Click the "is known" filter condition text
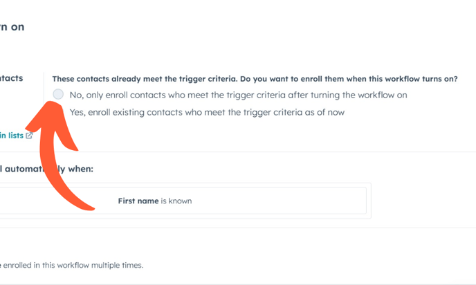Image resolution: width=476 pixels, height=285 pixels. tap(176, 201)
